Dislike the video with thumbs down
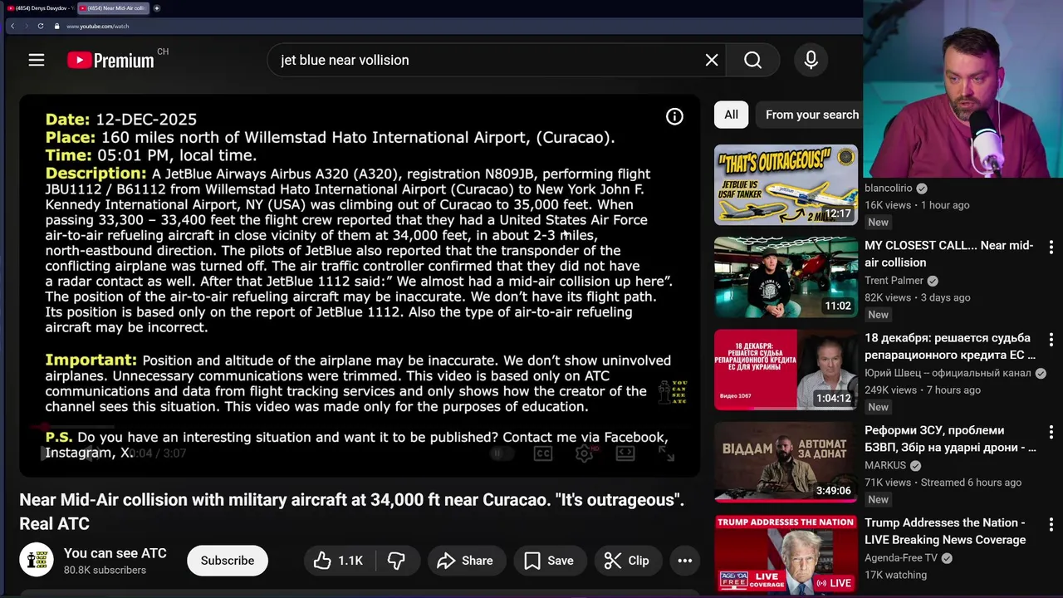 (x=397, y=561)
